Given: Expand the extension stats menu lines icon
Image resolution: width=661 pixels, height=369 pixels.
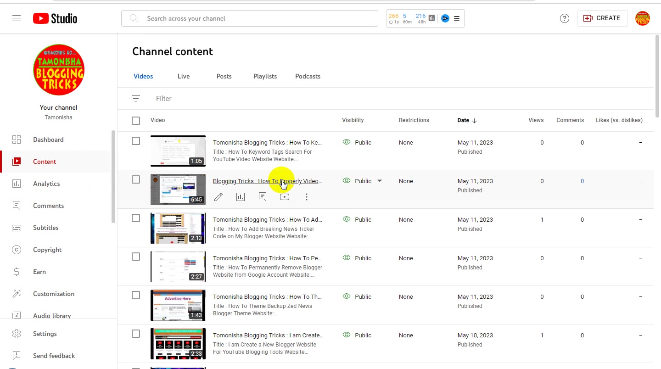Looking at the screenshot, I should coord(457,18).
